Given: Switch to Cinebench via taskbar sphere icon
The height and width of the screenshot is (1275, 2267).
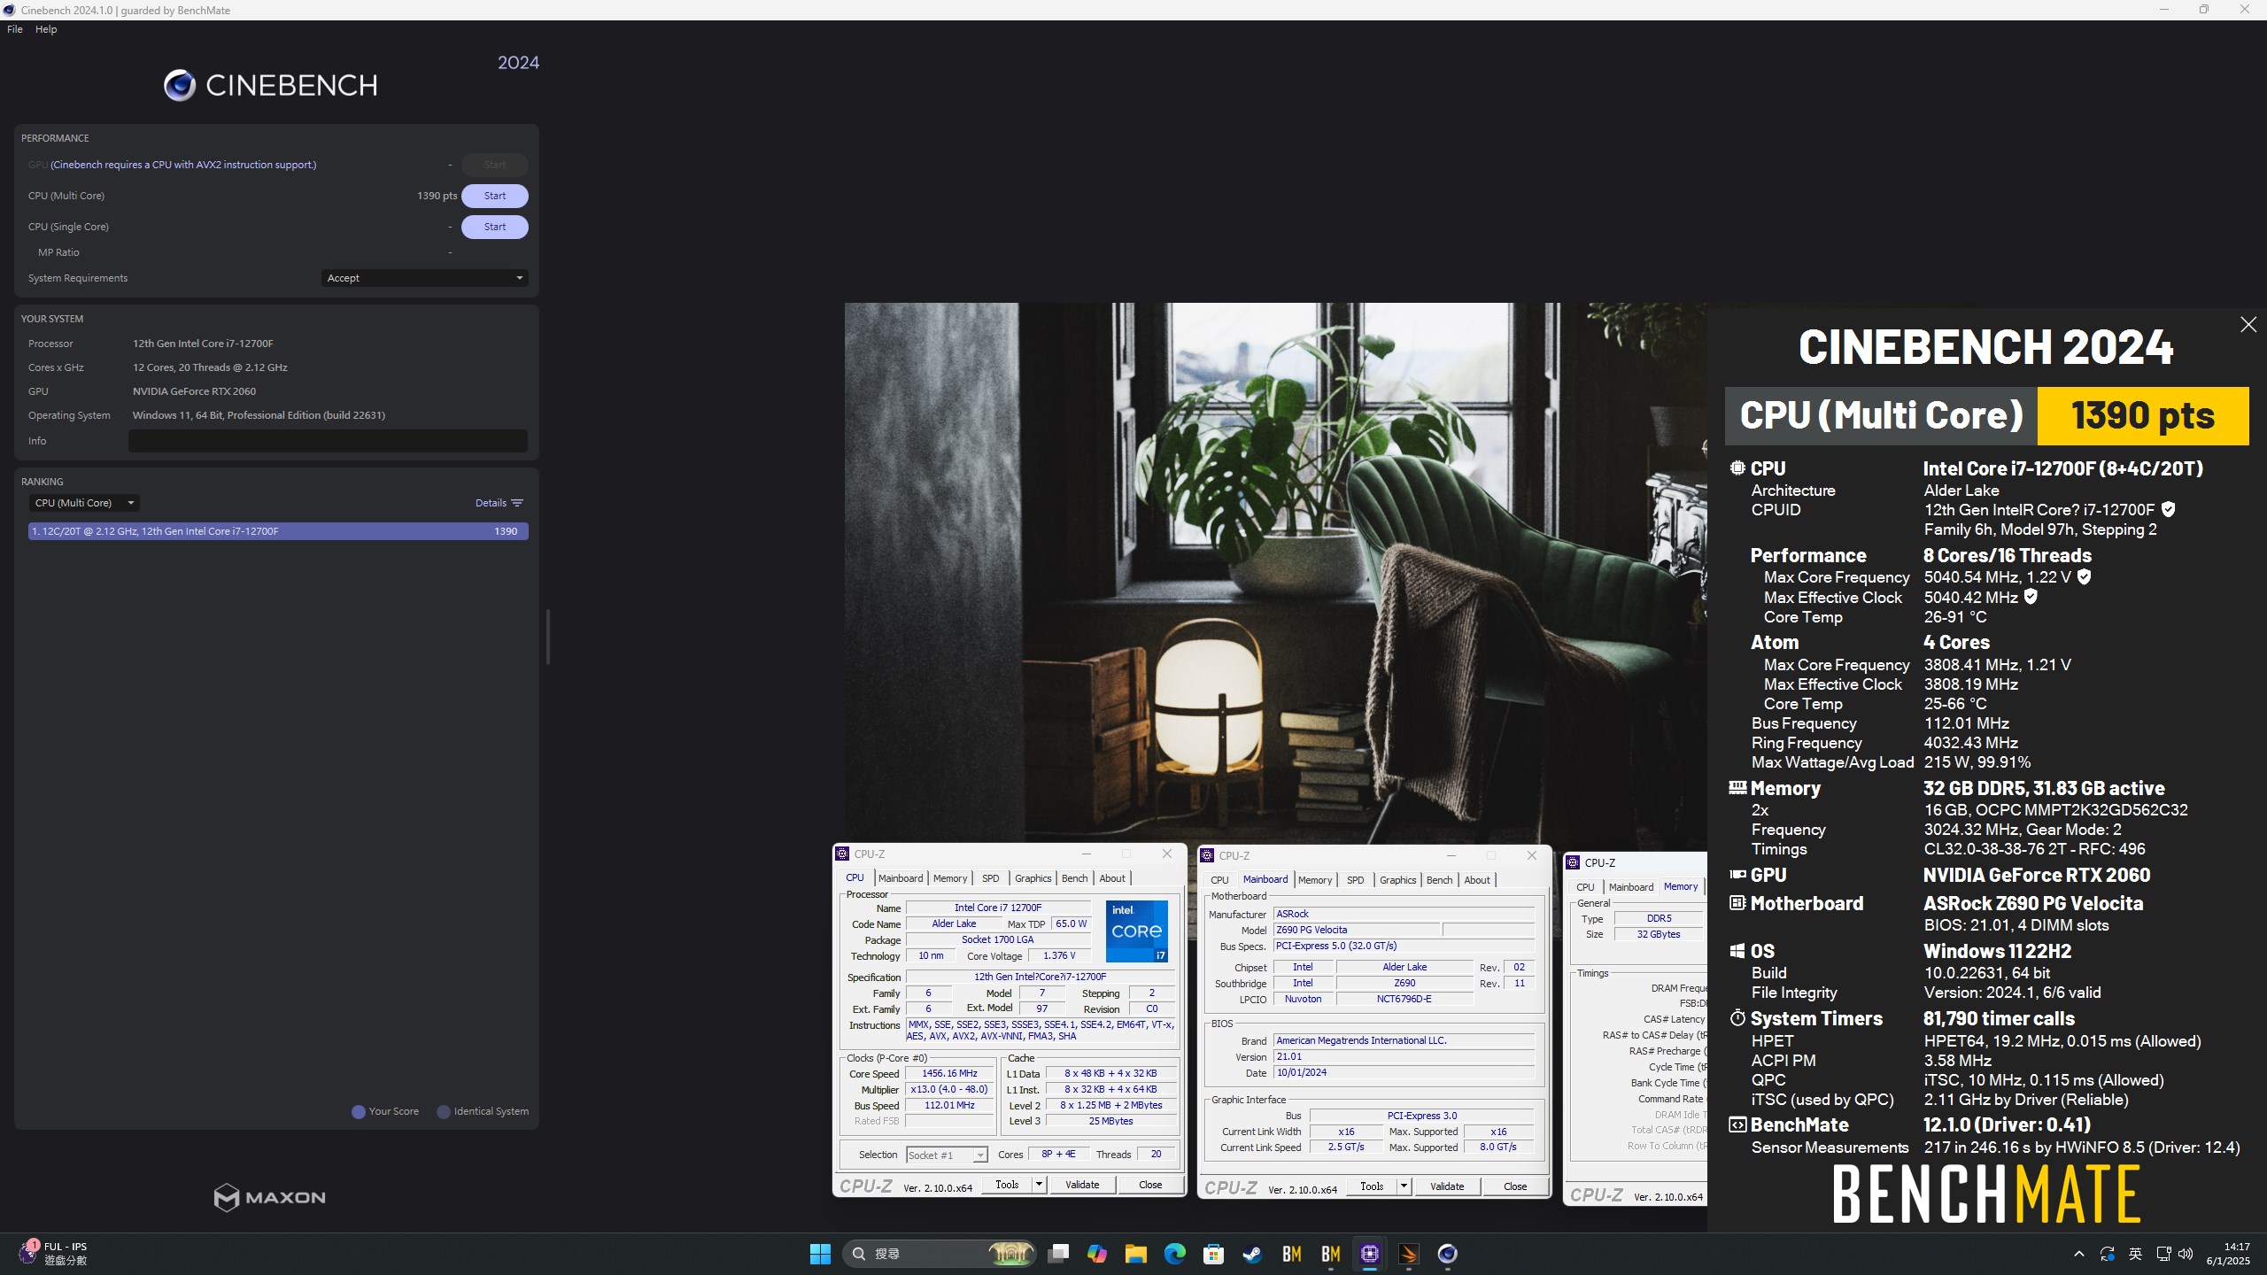Looking at the screenshot, I should coord(1448,1254).
